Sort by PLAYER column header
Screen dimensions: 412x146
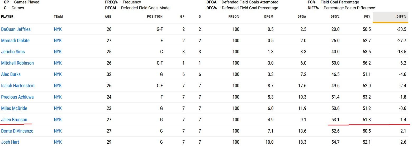(x=7, y=16)
